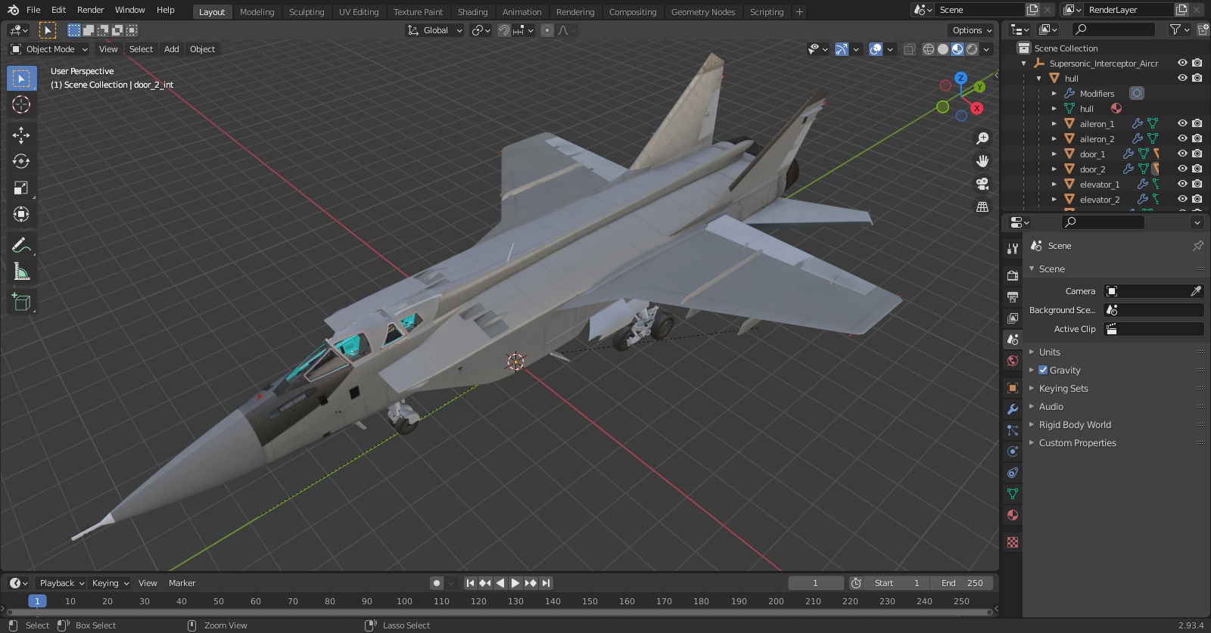The width and height of the screenshot is (1211, 633).
Task: Open the Physics properties tab
Action: 1013,451
